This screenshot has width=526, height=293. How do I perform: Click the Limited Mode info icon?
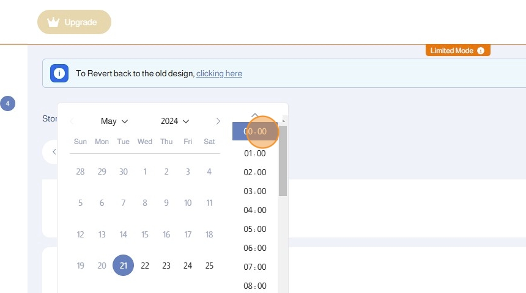[481, 51]
